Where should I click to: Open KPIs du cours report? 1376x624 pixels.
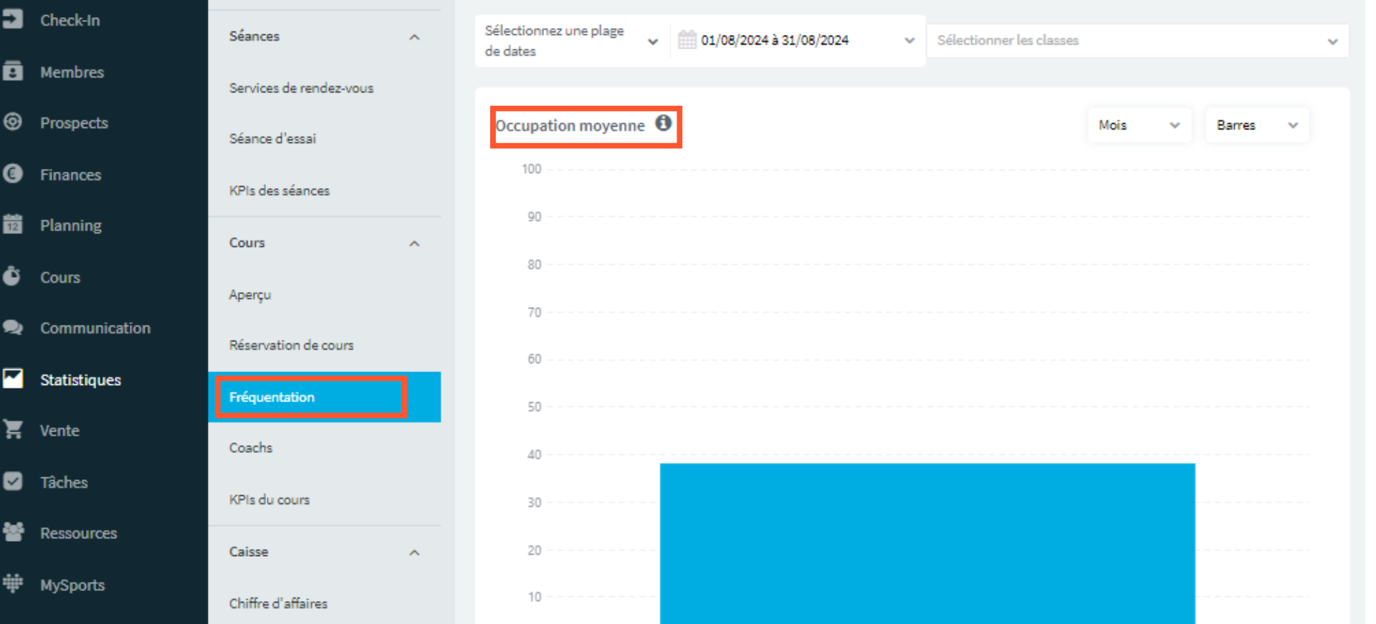[269, 499]
